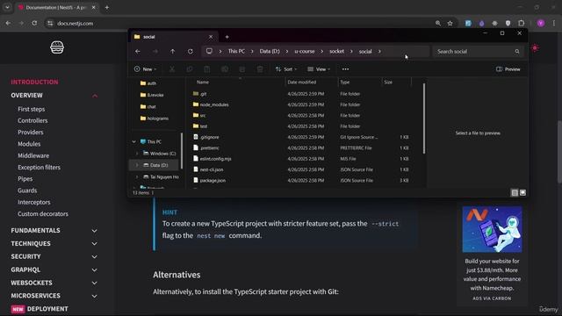The image size is (562, 316).
Task: Collapse This PC tree node
Action: click(134, 142)
